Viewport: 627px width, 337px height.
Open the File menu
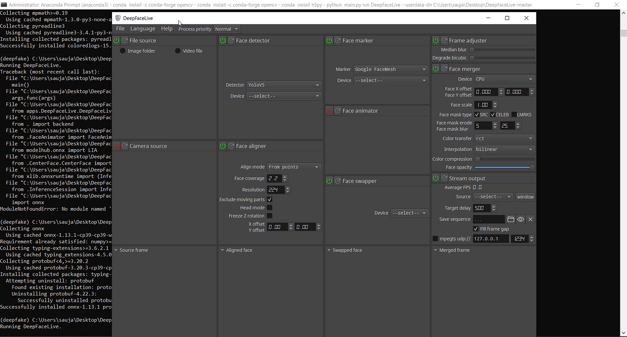[120, 29]
